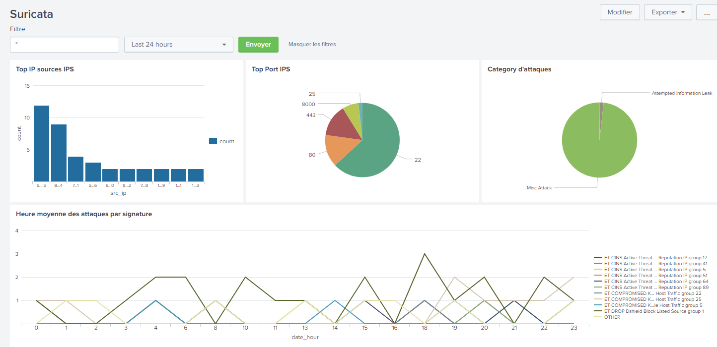The image size is (717, 347).
Task: Click the Modifier button
Action: (620, 12)
